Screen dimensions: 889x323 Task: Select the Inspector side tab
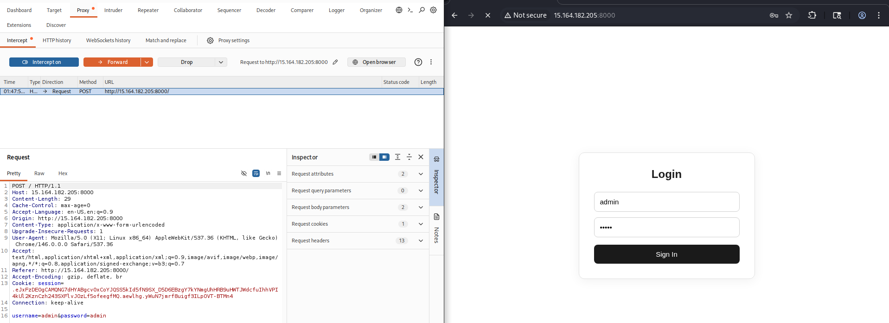(x=436, y=177)
